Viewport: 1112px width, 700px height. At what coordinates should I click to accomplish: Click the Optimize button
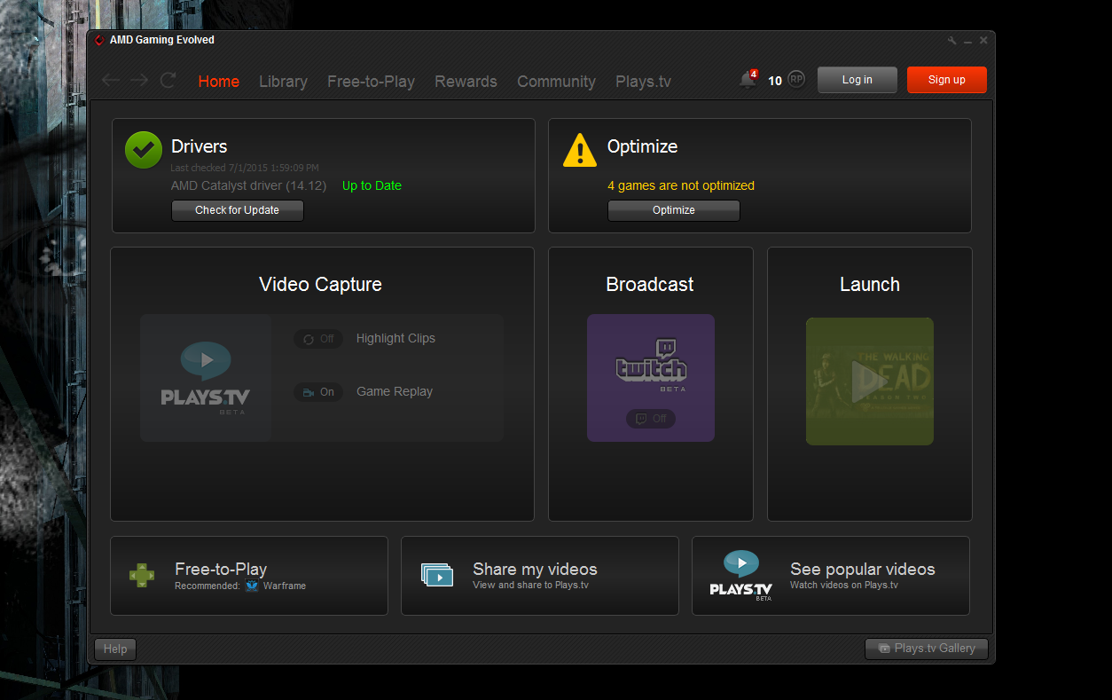[673, 210]
